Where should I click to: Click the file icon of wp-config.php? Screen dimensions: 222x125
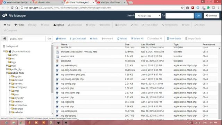pos(57,84)
